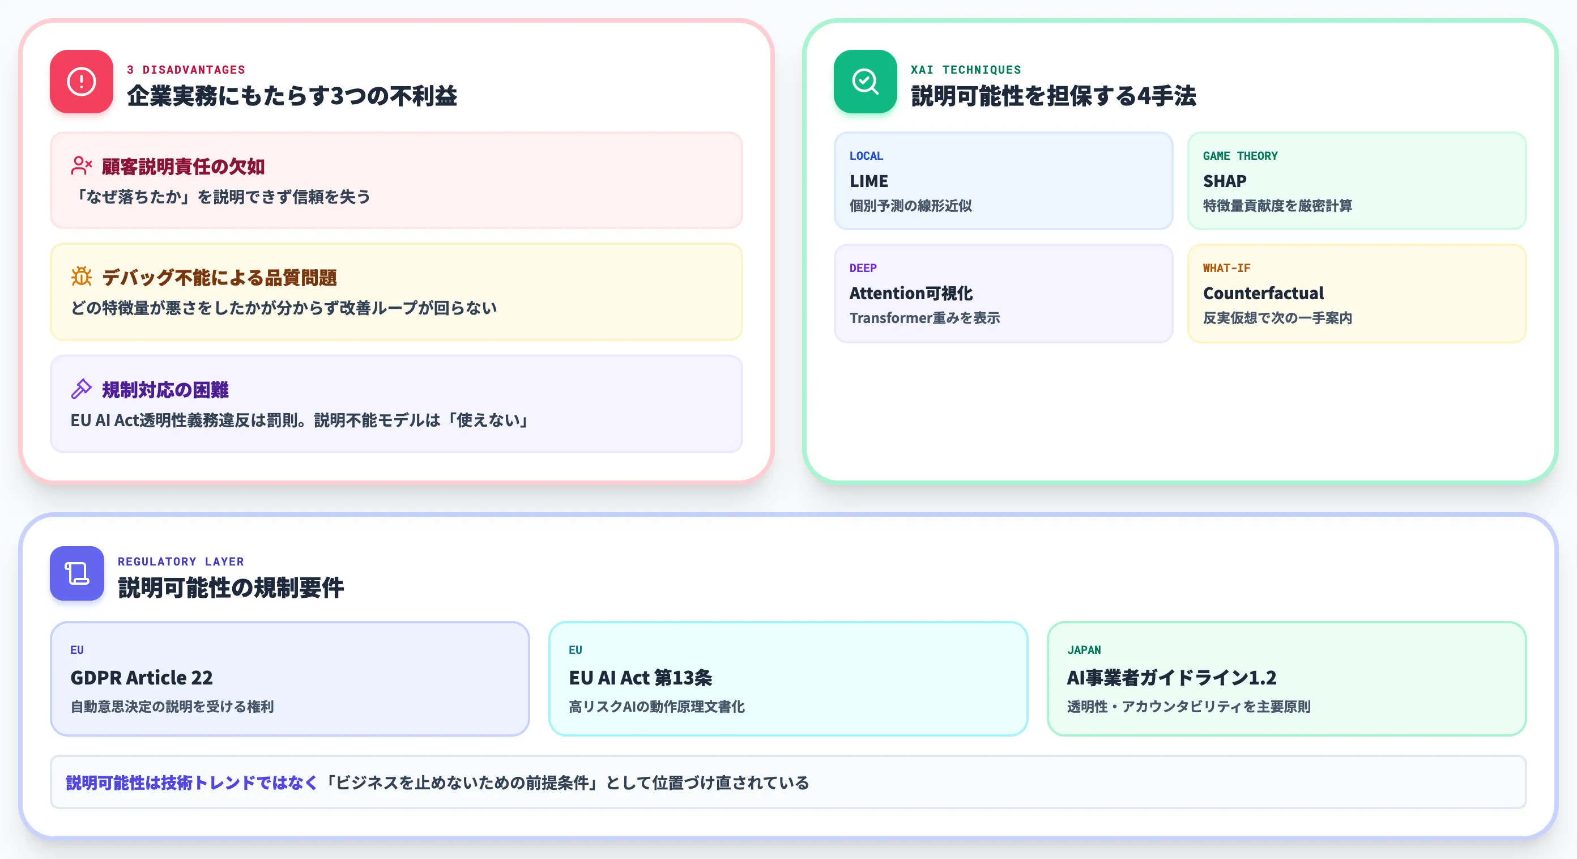1577x859 pixels.
Task: Click the text 高リスクAIの動作原理文書化
Action: pyautogui.click(x=657, y=706)
